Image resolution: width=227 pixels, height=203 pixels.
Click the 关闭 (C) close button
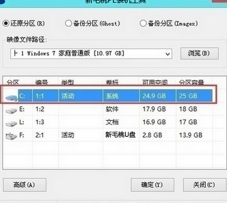click(x=205, y=185)
